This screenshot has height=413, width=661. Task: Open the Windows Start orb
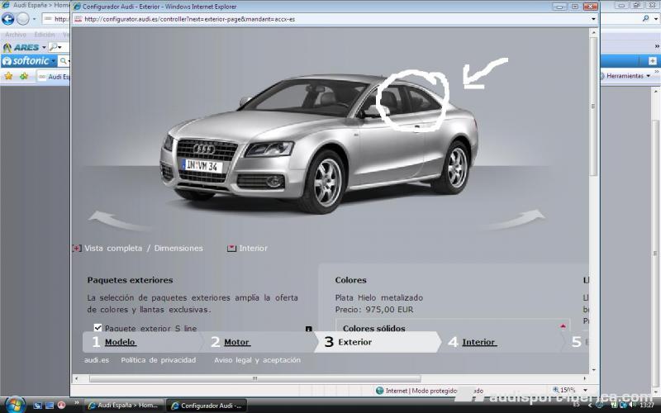[14, 405]
